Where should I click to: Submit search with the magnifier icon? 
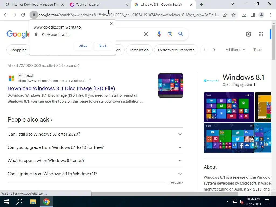(x=181, y=34)
